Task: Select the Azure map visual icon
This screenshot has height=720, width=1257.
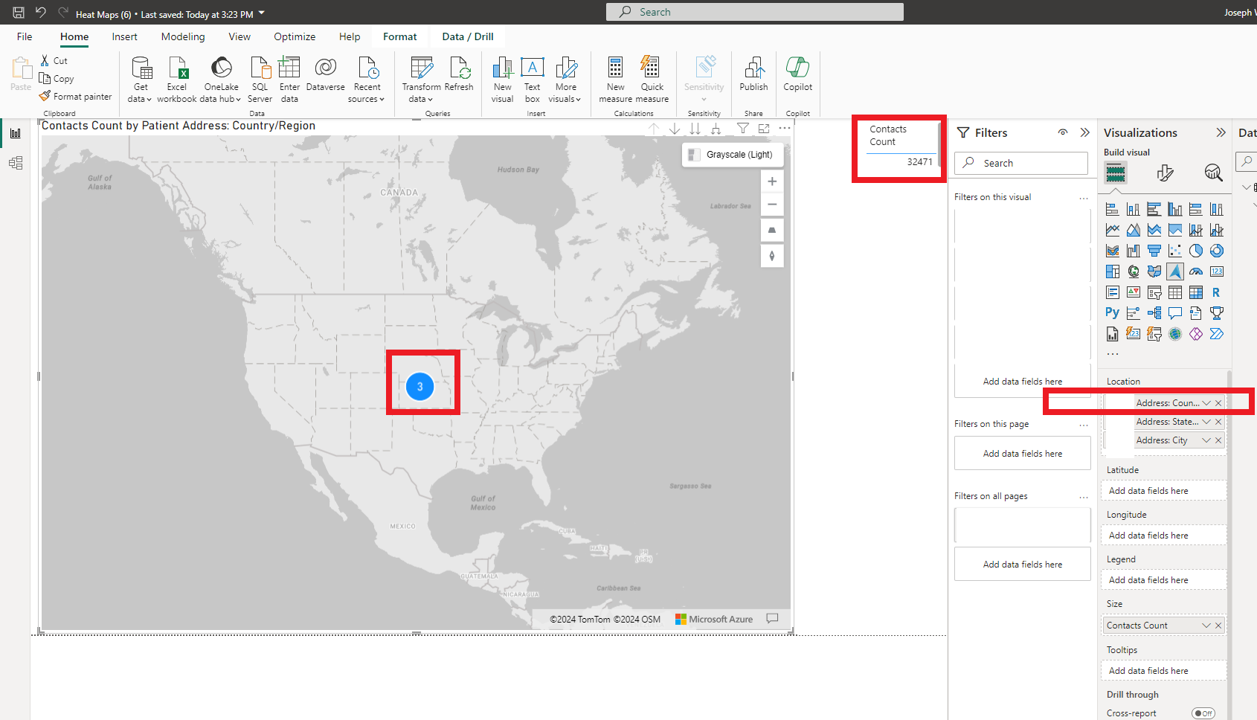Action: tap(1175, 271)
